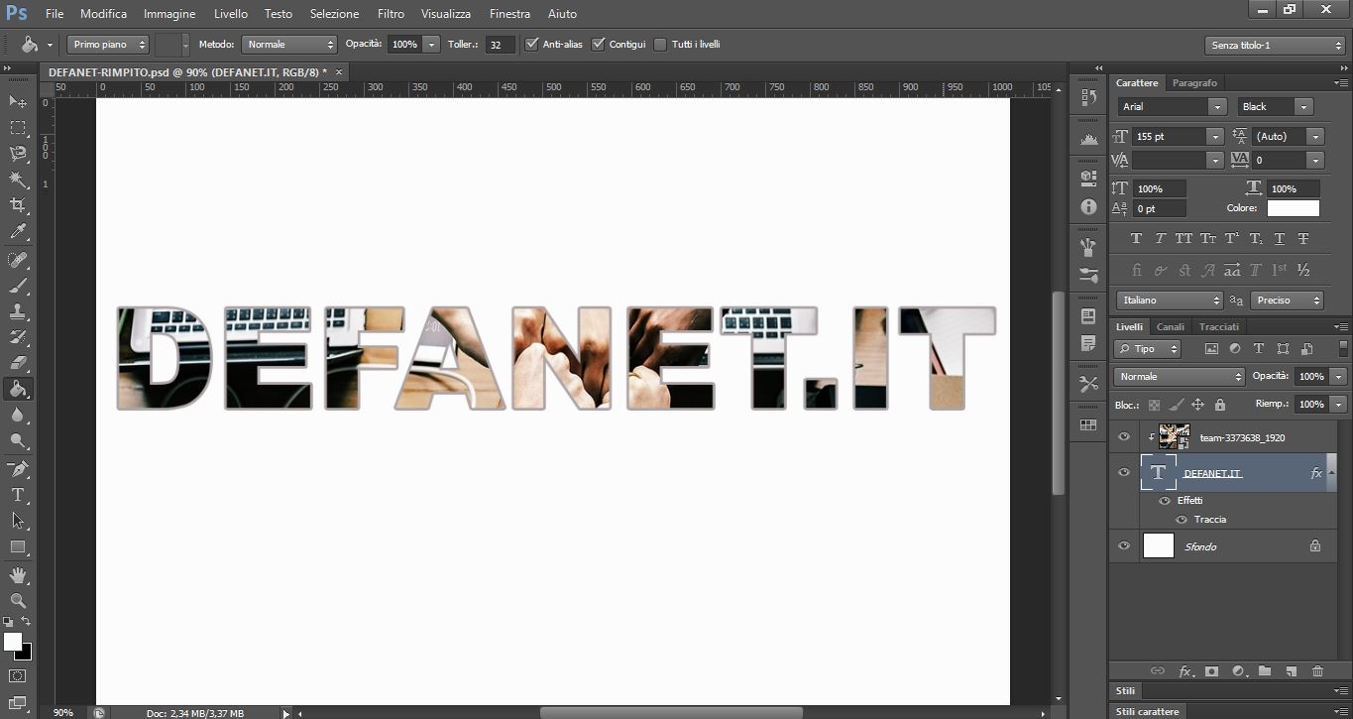Select the Paint Bucket tool
The width and height of the screenshot is (1353, 719).
click(x=18, y=389)
